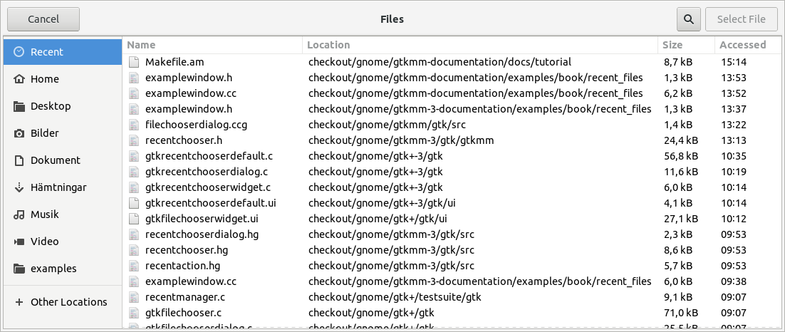Image resolution: width=785 pixels, height=332 pixels.
Task: Click the Recent clock icon in sidebar
Action: point(19,52)
